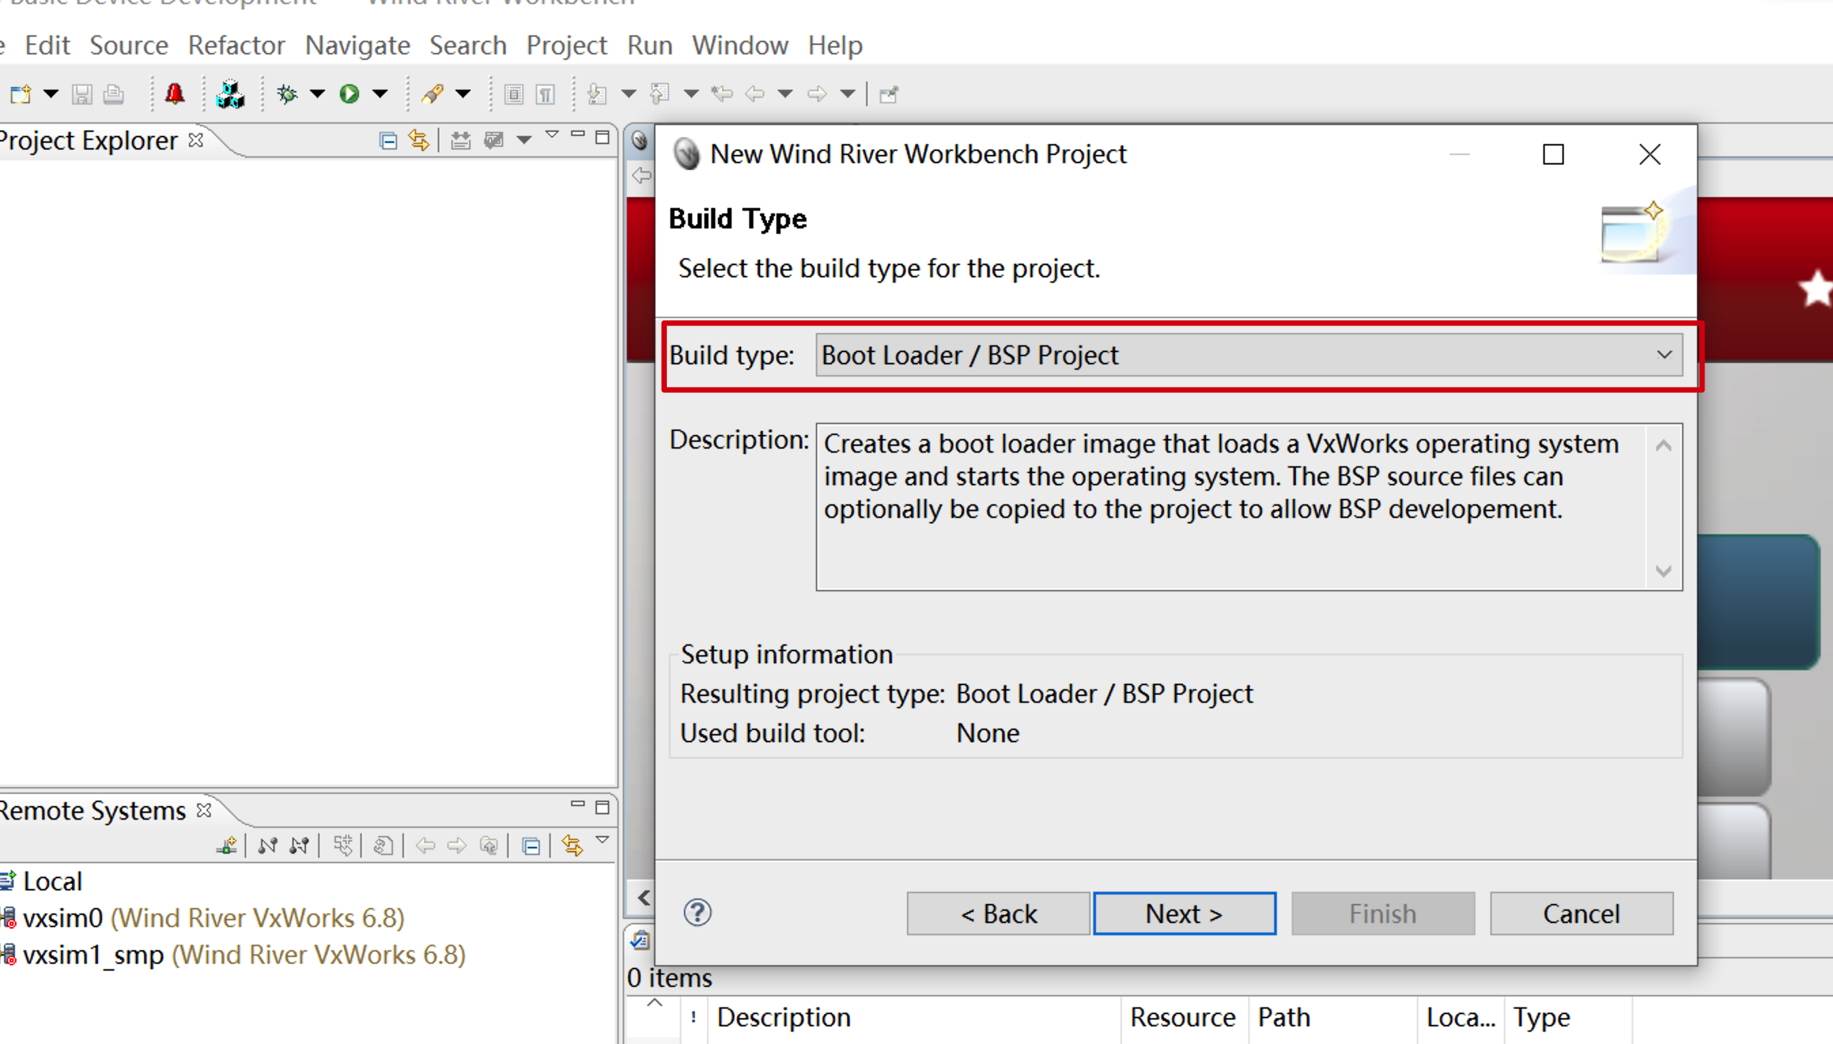Open the Help menu

[836, 45]
